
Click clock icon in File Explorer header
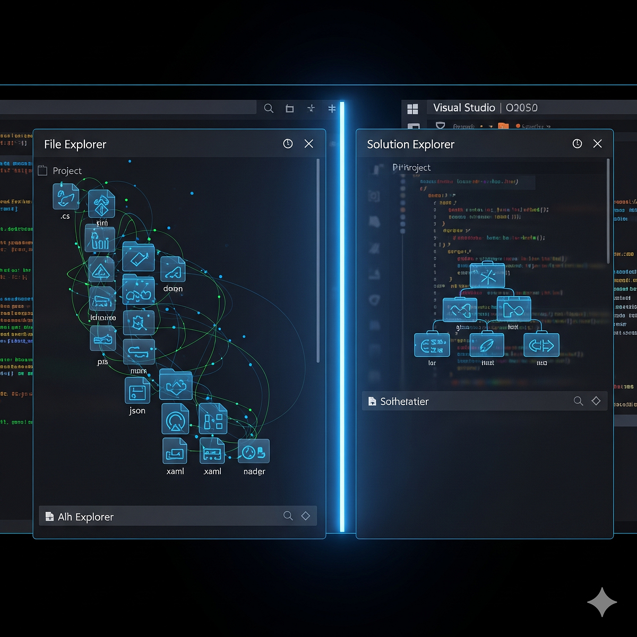point(288,144)
